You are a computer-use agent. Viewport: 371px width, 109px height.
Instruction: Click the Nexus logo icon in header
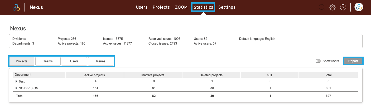click(x=16, y=7)
